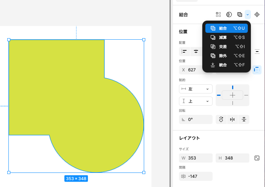This screenshot has height=187, width=265.
Task: Toggle the absolute position button
Action: 257,69
